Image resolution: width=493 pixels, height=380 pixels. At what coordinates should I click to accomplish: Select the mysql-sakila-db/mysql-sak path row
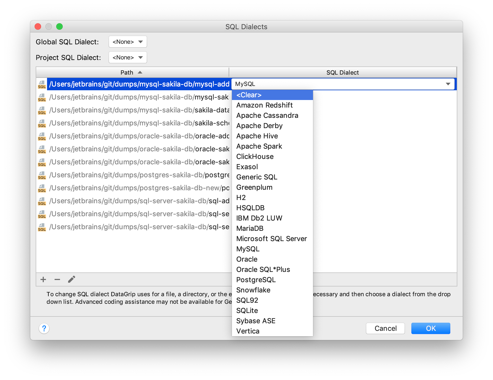(139, 97)
